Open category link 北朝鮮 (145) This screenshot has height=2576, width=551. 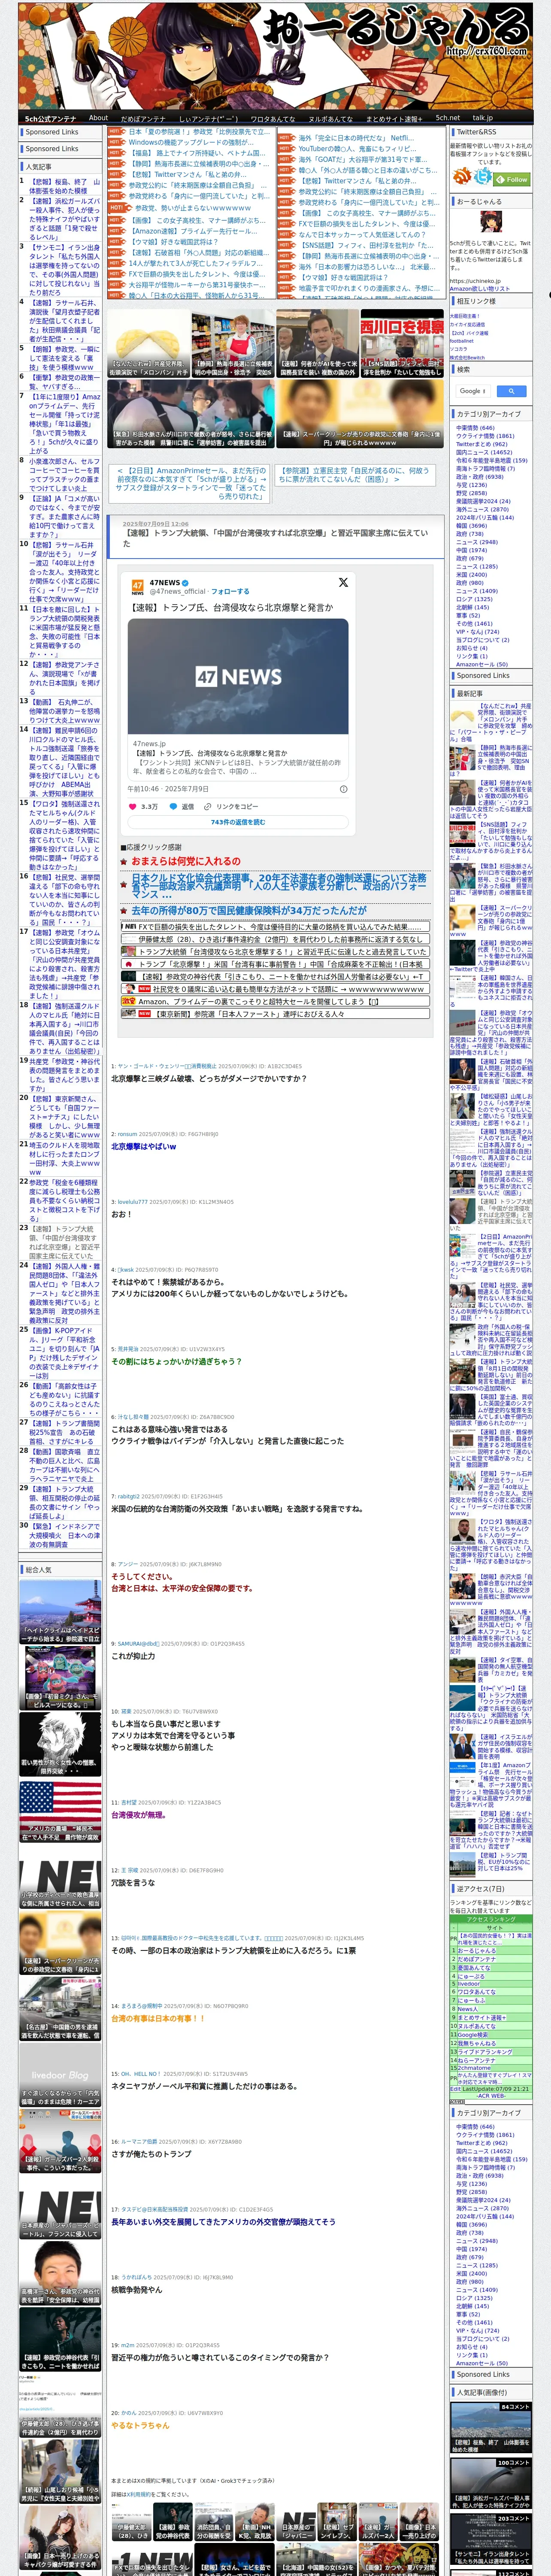click(x=473, y=607)
